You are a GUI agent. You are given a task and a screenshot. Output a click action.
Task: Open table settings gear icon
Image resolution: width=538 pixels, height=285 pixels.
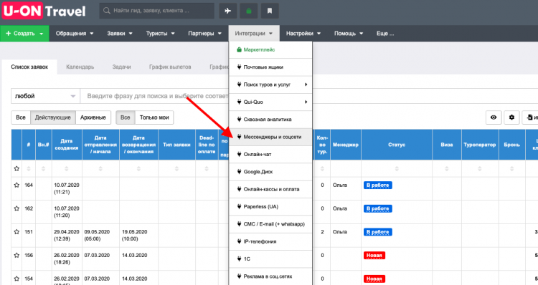[511, 117]
